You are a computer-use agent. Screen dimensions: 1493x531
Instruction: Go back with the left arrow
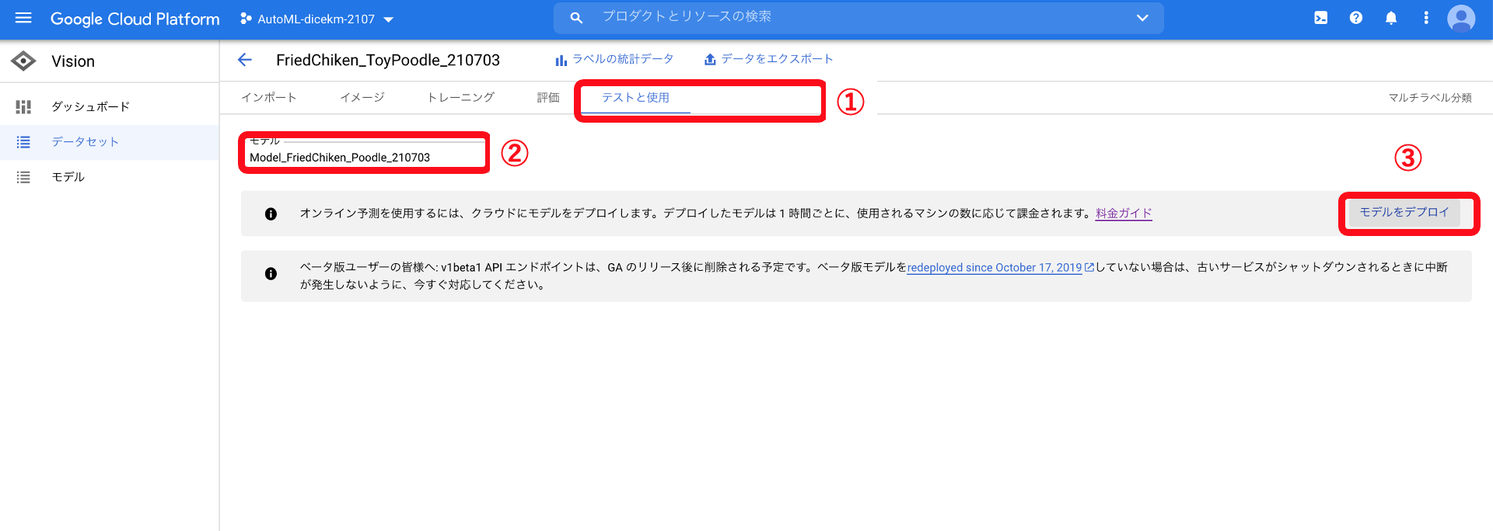tap(245, 60)
